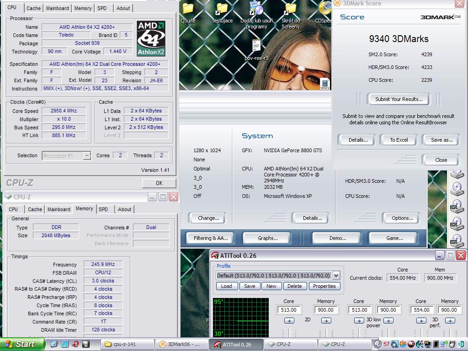Click Properties button in ATITool
The width and height of the screenshot is (468, 351).
324,286
